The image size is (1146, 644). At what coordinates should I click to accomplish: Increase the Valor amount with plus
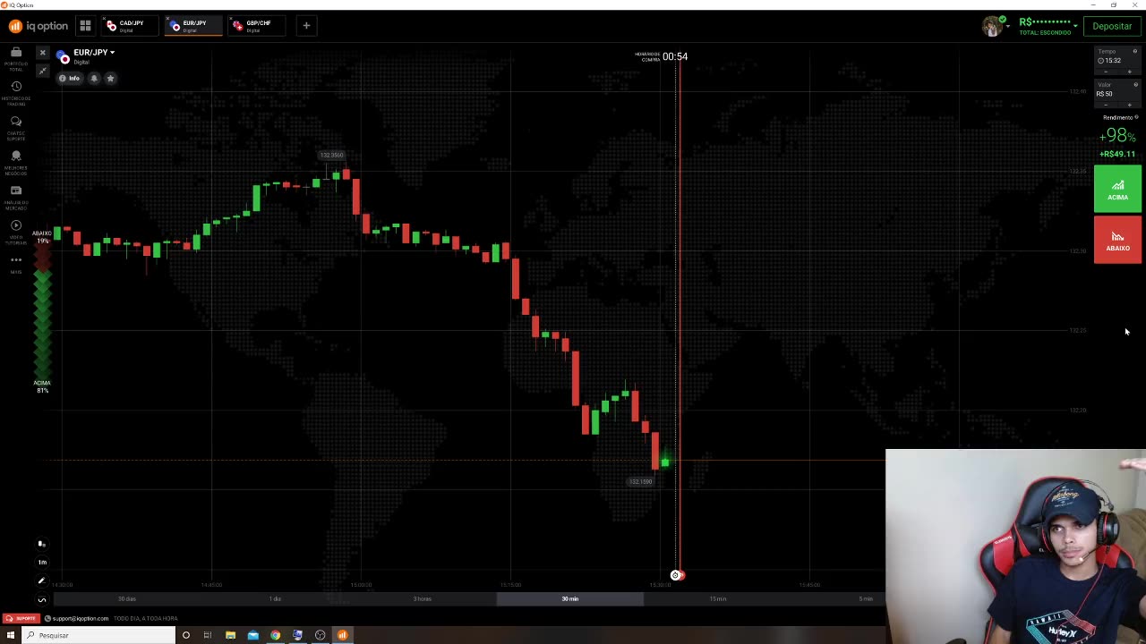[x=1130, y=105]
